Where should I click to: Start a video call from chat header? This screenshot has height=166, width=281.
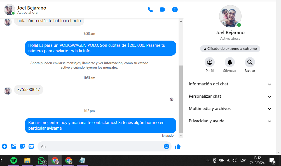(163, 10)
